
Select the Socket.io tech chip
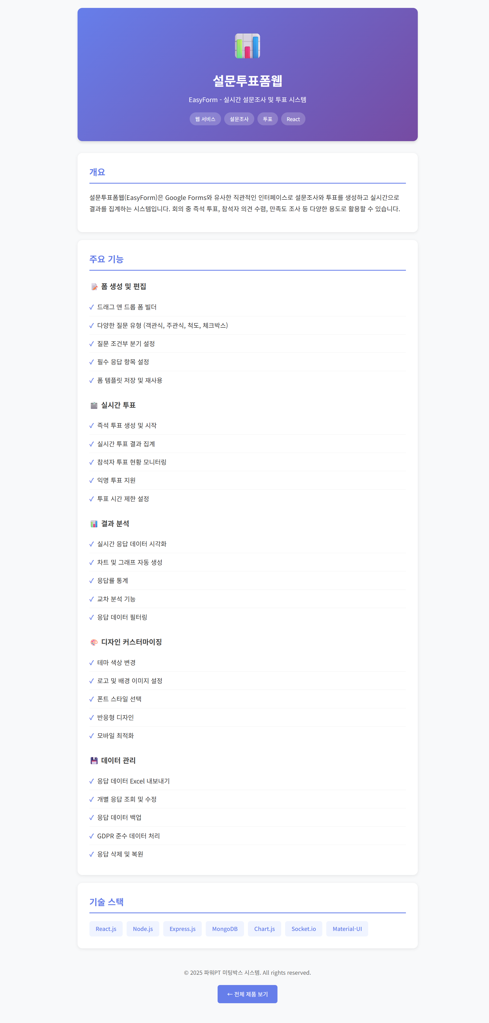(304, 929)
